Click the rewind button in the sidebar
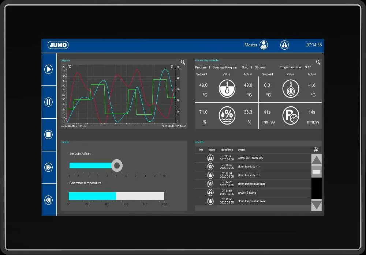The width and height of the screenshot is (366, 255). (49, 200)
